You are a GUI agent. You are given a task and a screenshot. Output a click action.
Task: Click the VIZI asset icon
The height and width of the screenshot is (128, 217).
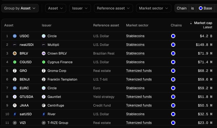(x=15, y=123)
